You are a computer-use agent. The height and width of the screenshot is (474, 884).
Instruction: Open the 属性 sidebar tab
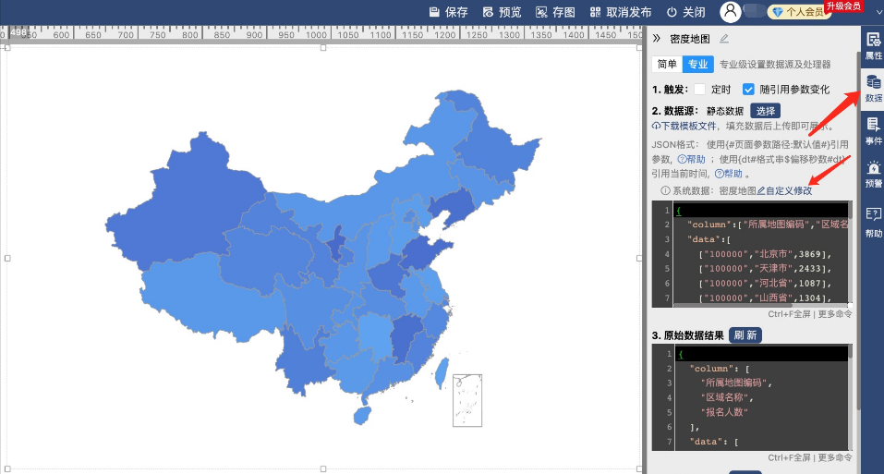pos(873,46)
